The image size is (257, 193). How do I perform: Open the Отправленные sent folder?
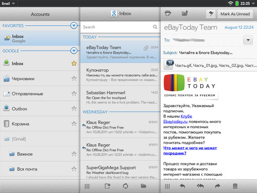[x=40, y=94]
